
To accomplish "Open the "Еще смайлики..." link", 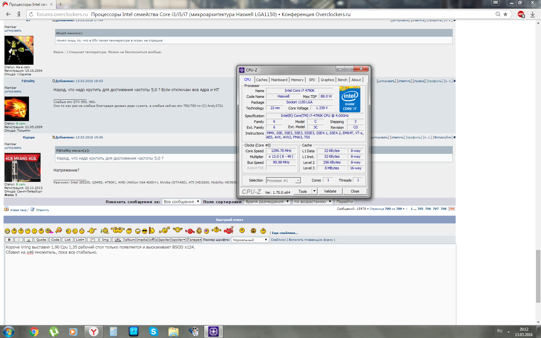I will pyautogui.click(x=285, y=233).
